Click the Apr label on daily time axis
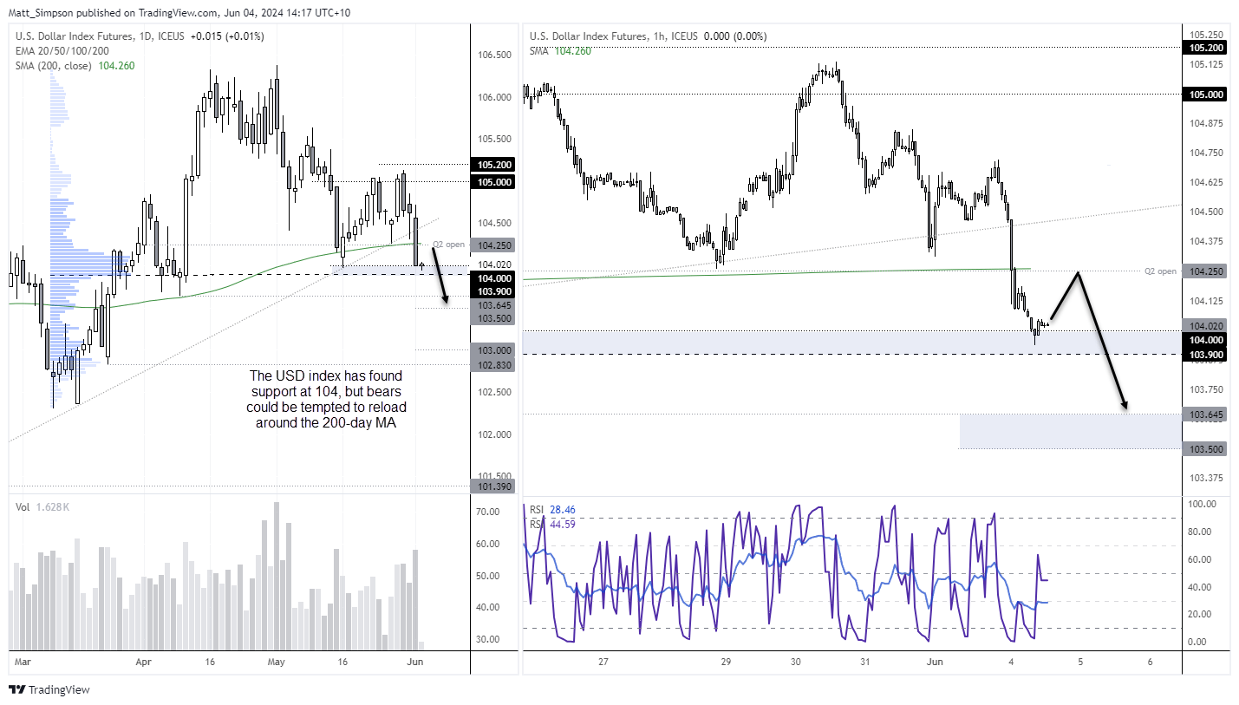This screenshot has height=705, width=1239. pyautogui.click(x=144, y=661)
